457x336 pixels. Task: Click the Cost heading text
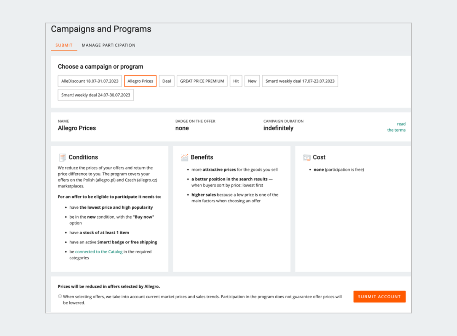319,157
